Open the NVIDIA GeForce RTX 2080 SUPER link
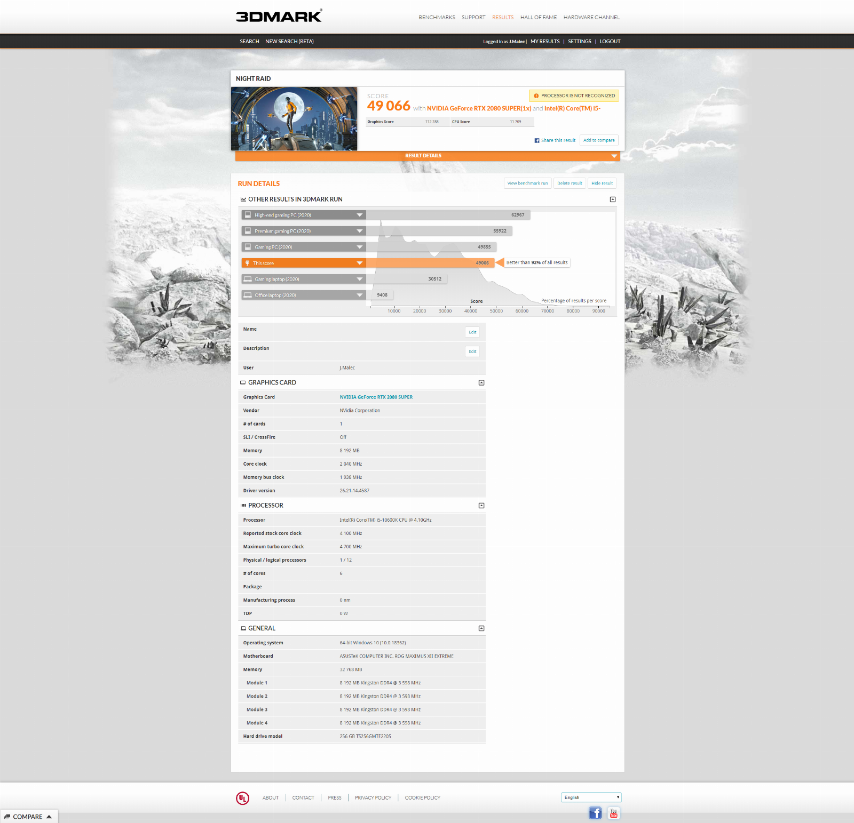 [376, 397]
